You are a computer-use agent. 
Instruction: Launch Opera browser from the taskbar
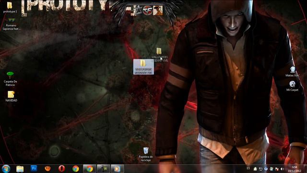(62, 169)
